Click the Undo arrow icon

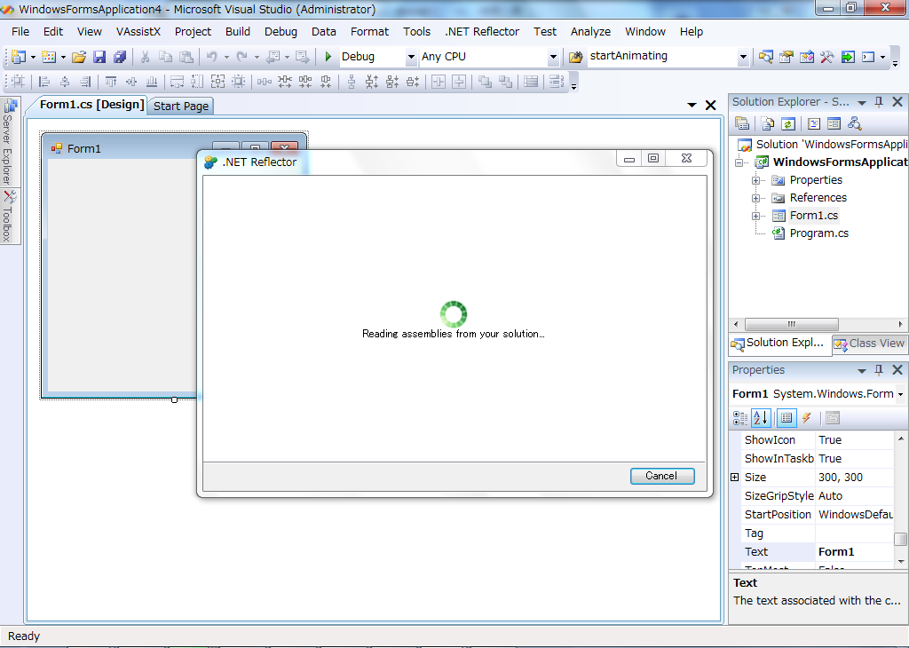(x=212, y=57)
